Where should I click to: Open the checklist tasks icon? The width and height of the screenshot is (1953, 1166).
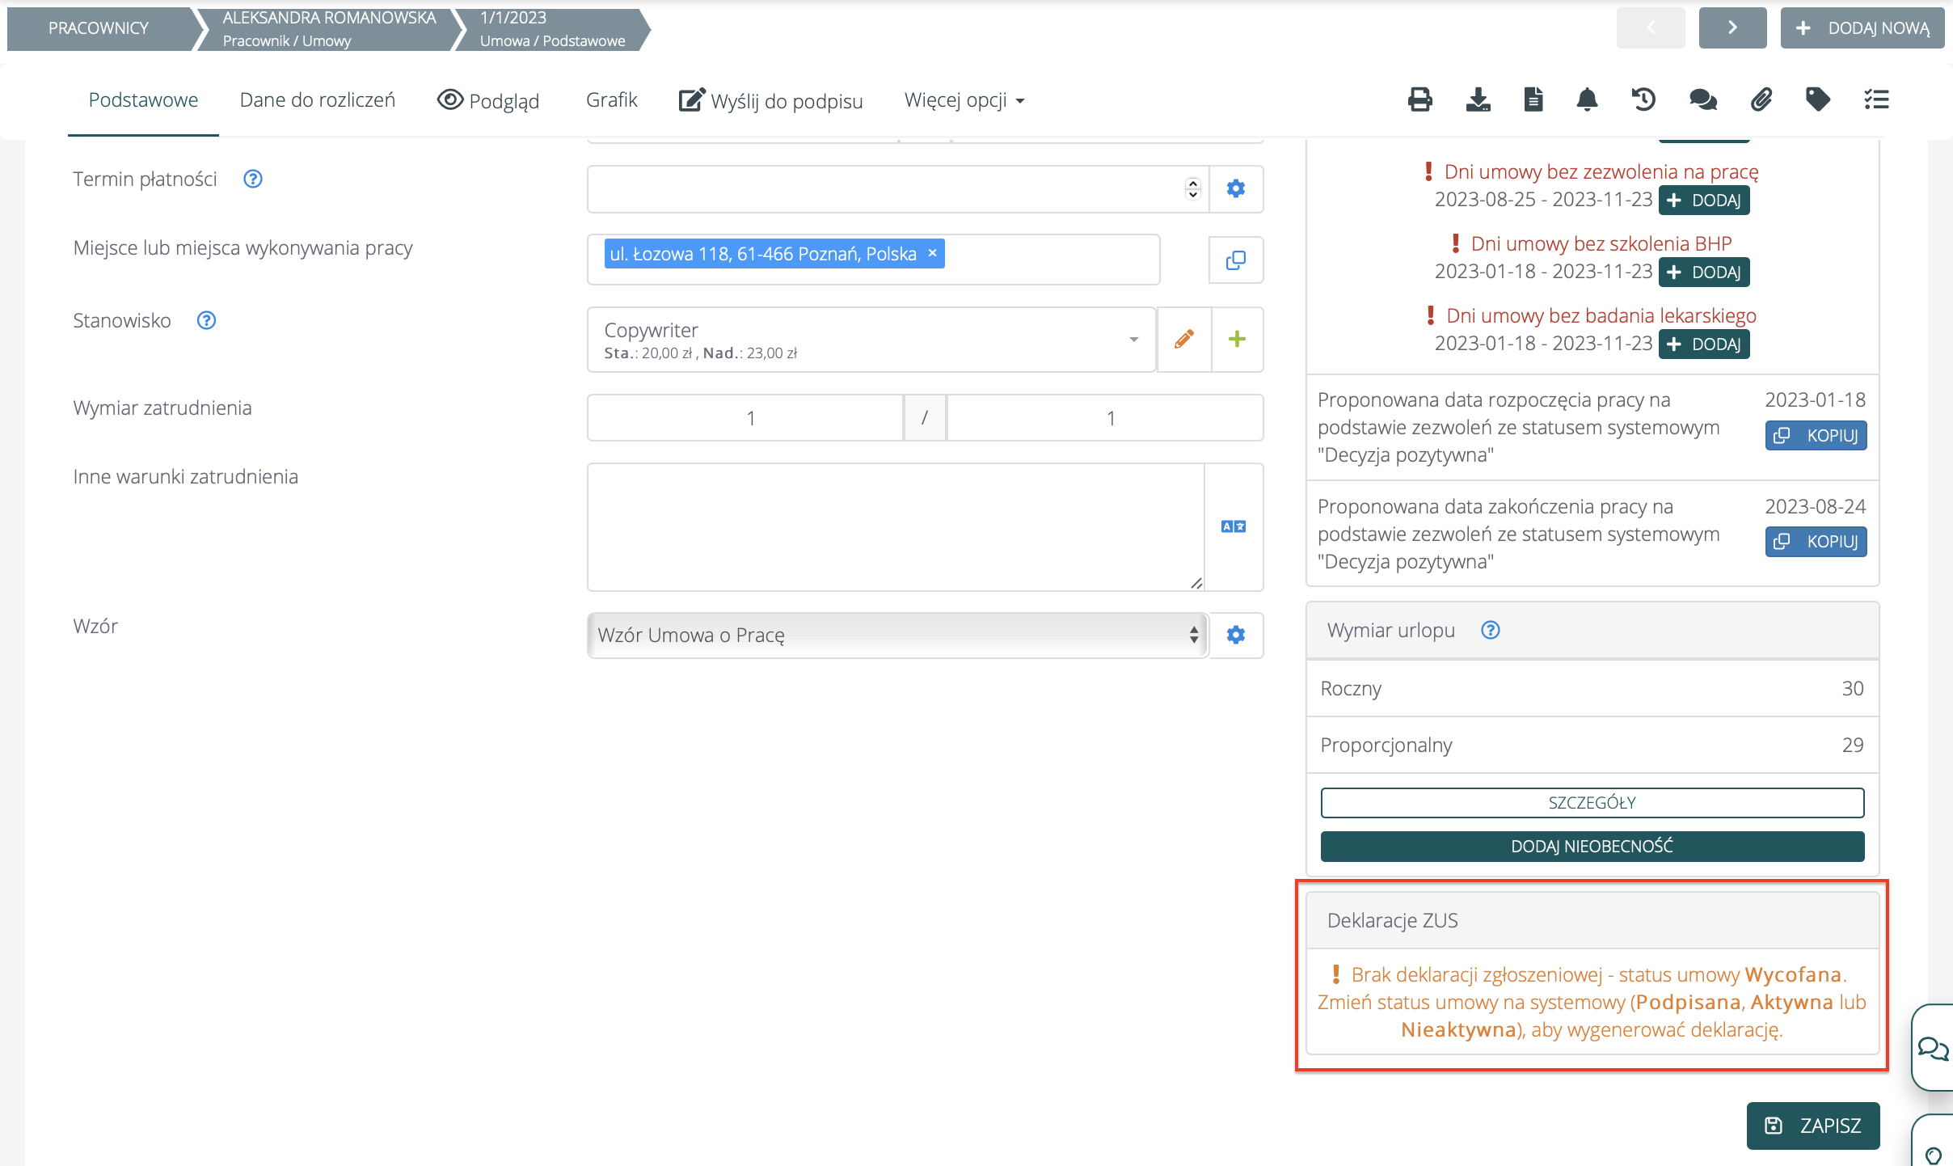[x=1876, y=99]
